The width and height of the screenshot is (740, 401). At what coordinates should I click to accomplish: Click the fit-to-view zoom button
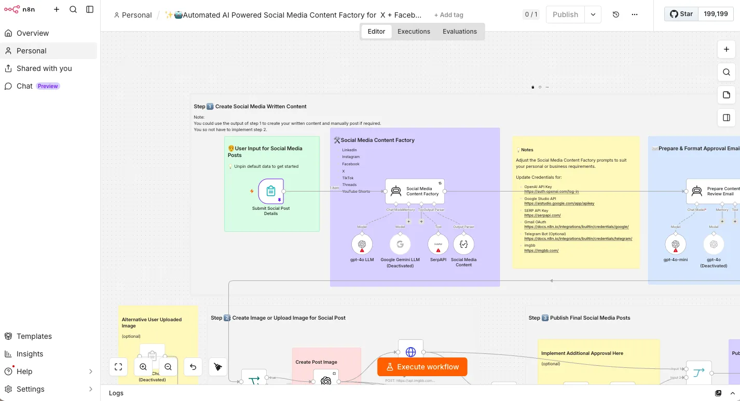[x=118, y=367]
